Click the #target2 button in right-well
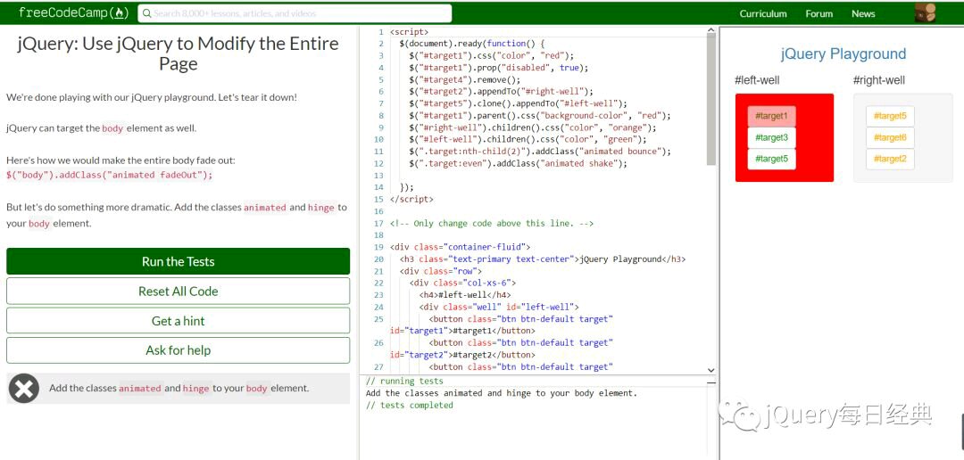Image resolution: width=964 pixels, height=460 pixels. pyautogui.click(x=890, y=159)
